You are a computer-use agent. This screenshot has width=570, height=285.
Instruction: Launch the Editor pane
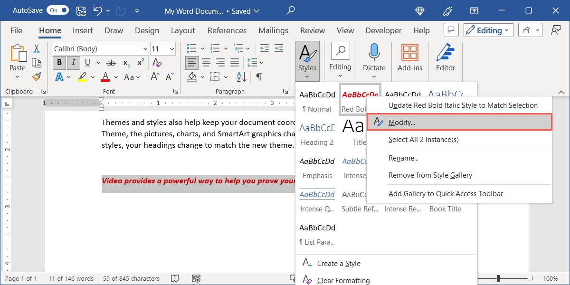pos(445,57)
